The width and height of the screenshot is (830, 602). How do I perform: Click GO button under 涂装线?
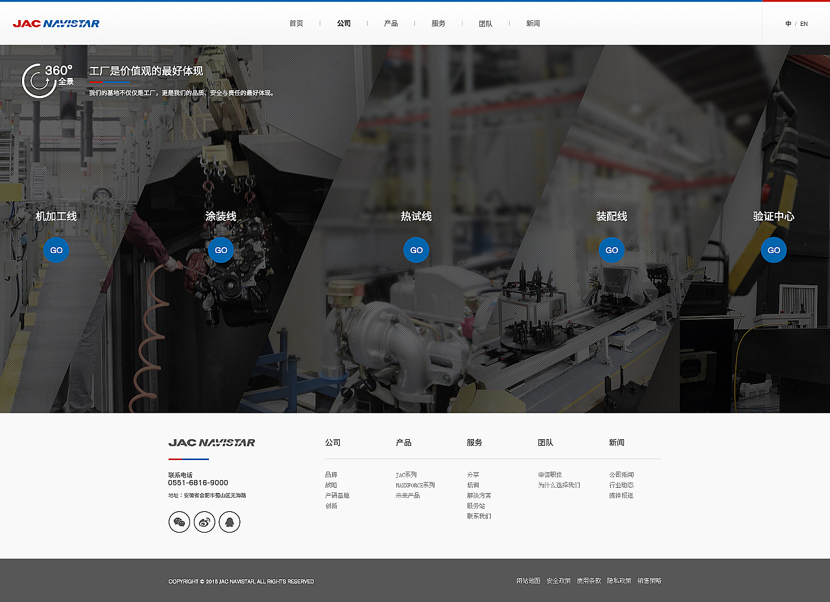pos(221,250)
